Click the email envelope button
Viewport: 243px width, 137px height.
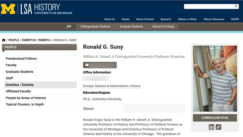(100, 65)
